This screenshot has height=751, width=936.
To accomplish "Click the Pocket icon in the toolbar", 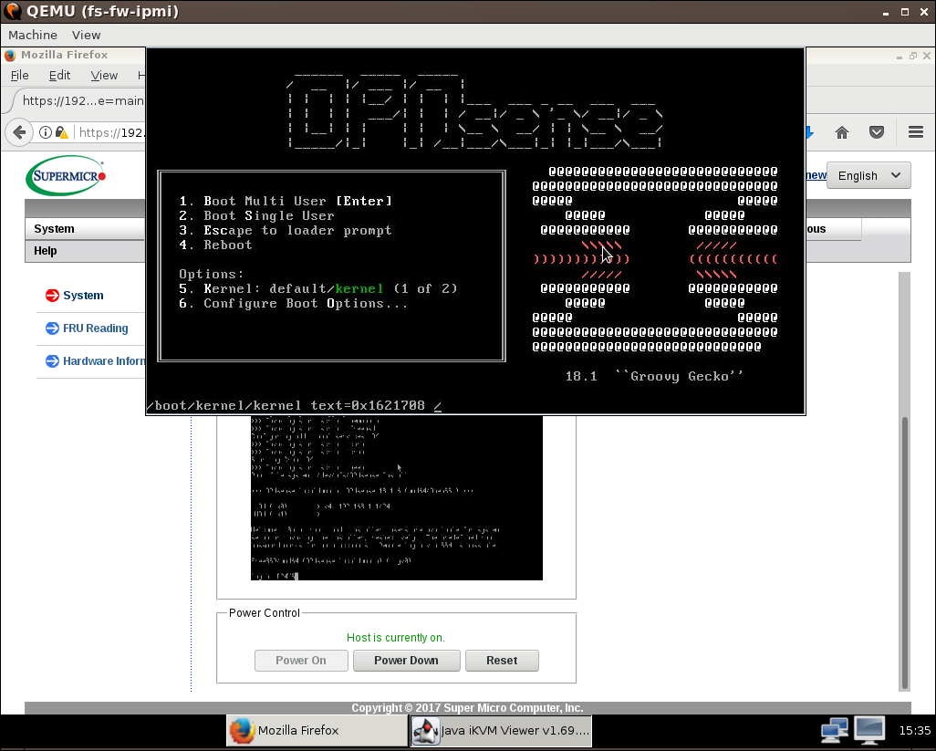I will (877, 132).
